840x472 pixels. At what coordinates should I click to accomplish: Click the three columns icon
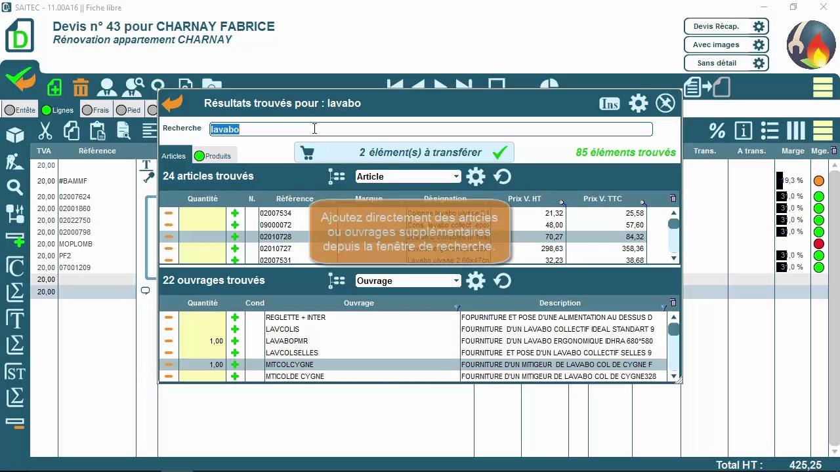796,130
